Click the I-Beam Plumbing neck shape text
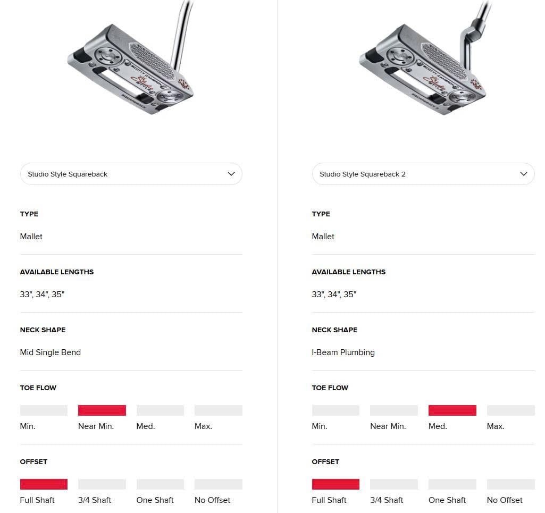The image size is (545, 513). pos(343,352)
